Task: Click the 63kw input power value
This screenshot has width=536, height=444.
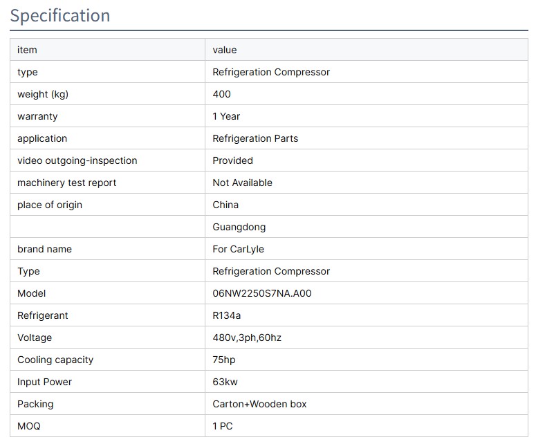Action: (225, 382)
